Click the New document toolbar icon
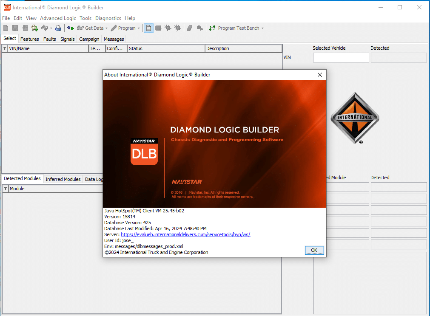430x316 pixels. pyautogui.click(x=6, y=28)
